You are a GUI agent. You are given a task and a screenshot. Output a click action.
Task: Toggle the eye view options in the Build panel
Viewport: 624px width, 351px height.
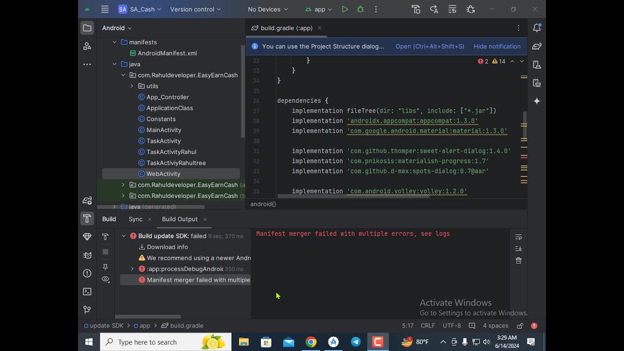coord(105,279)
